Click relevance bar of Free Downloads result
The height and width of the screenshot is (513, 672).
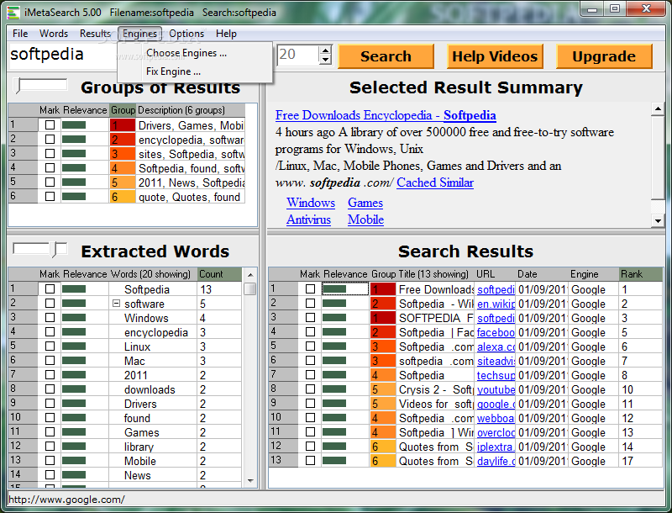[x=334, y=289]
